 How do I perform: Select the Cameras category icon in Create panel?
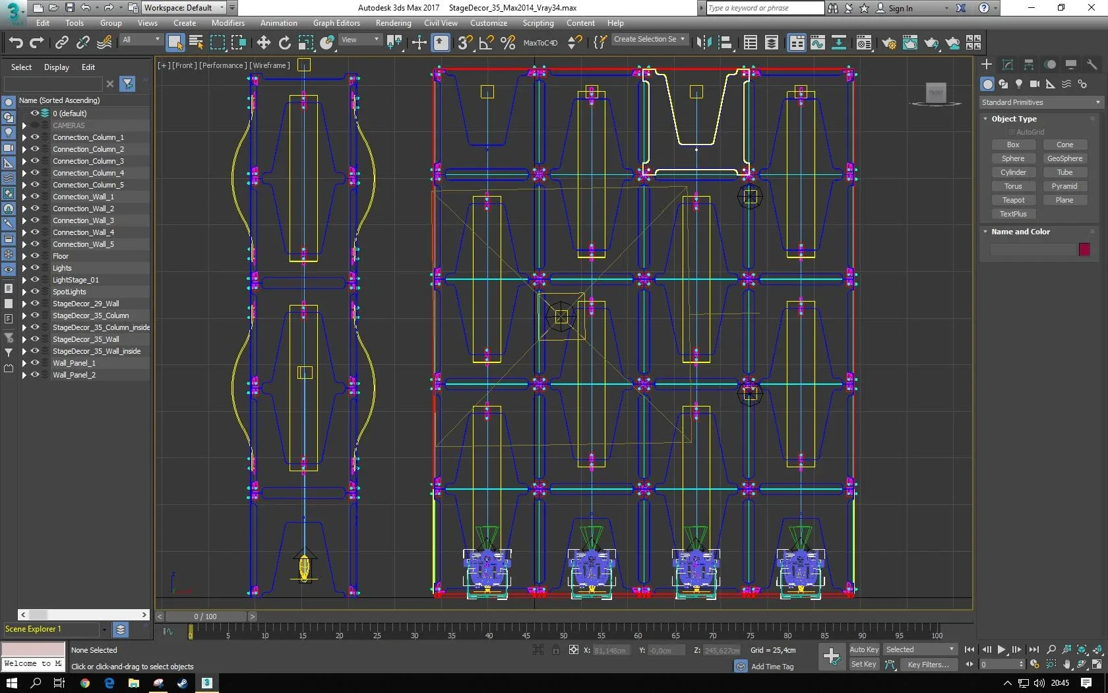[x=1035, y=84]
